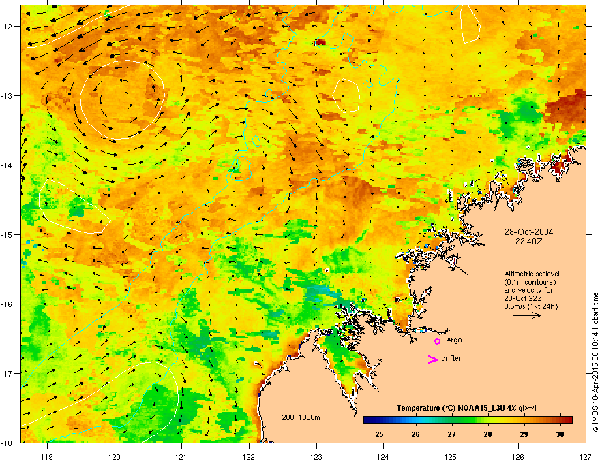Click the longitude axis label "121"

pyautogui.click(x=181, y=456)
